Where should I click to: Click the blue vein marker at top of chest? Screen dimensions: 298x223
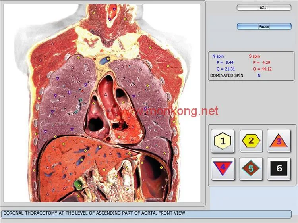click(104, 61)
